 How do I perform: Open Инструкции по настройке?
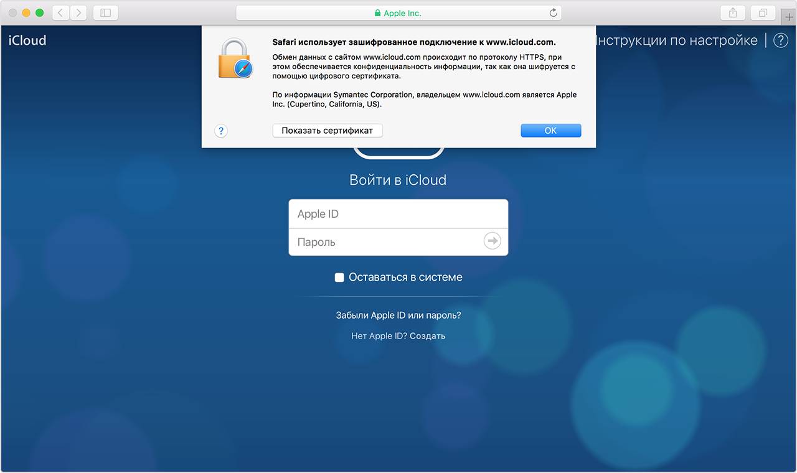tap(676, 40)
